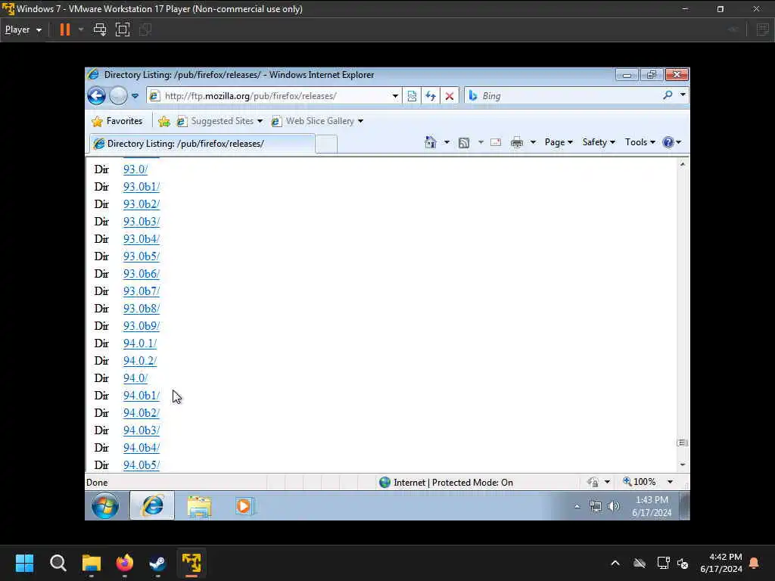Screen dimensions: 775x581
Task: Open the Page menu
Action: click(x=559, y=142)
